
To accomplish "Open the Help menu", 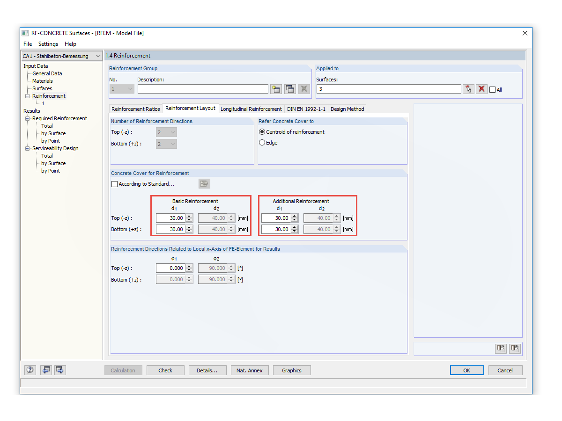I will [70, 44].
